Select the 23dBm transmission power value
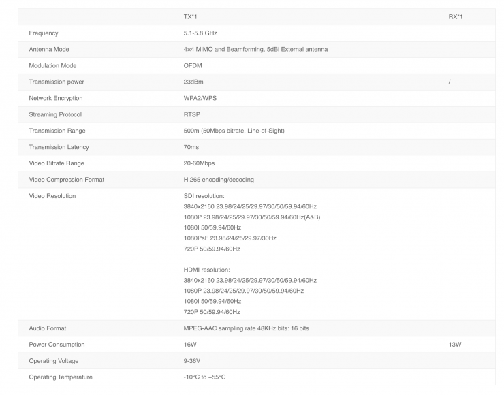 (x=195, y=82)
